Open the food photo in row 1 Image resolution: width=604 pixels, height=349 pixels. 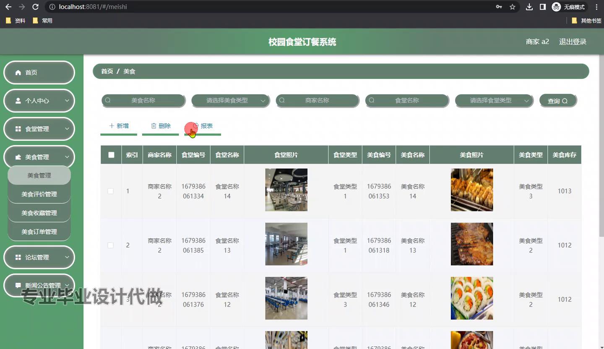click(x=472, y=190)
